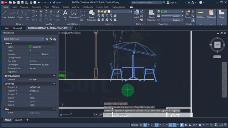228x128 pixels.
Task: Toggle polar tracking in status bar
Action: (x=156, y=125)
